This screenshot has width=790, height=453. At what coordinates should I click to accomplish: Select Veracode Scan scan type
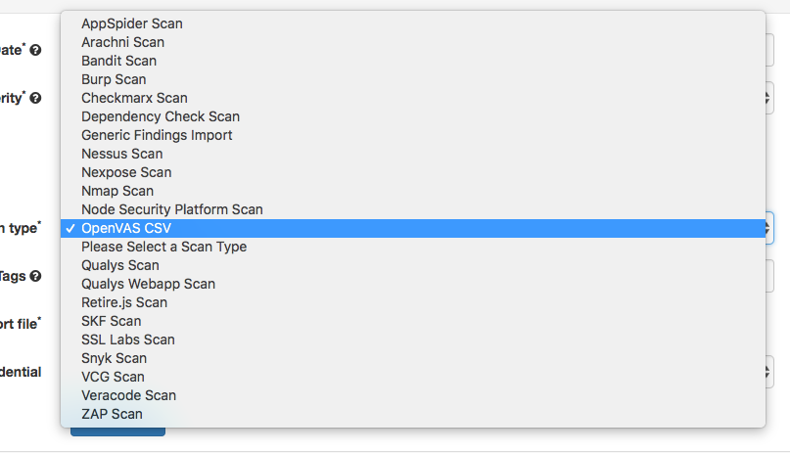[128, 395]
